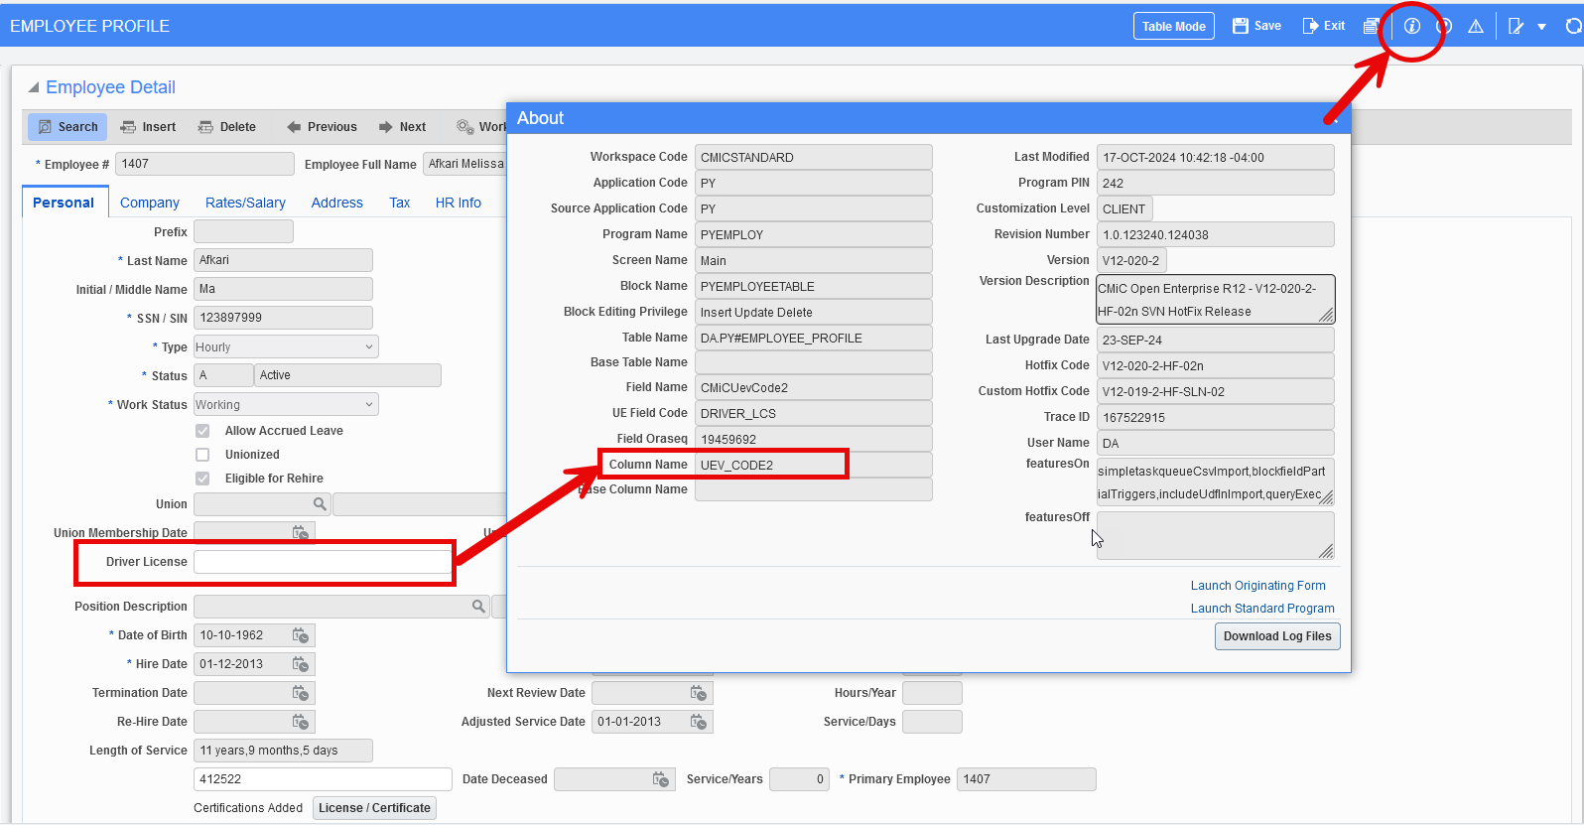Click the UE Field Code value DRIVER_LCS

[x=813, y=413]
